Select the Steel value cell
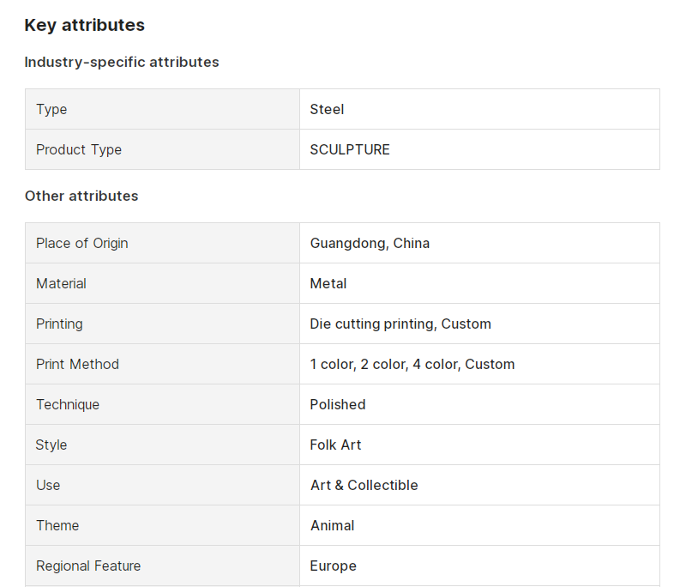The width and height of the screenshot is (686, 587). coord(479,109)
